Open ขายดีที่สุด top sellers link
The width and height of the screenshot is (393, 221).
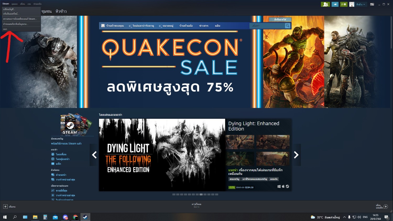pos(62,191)
